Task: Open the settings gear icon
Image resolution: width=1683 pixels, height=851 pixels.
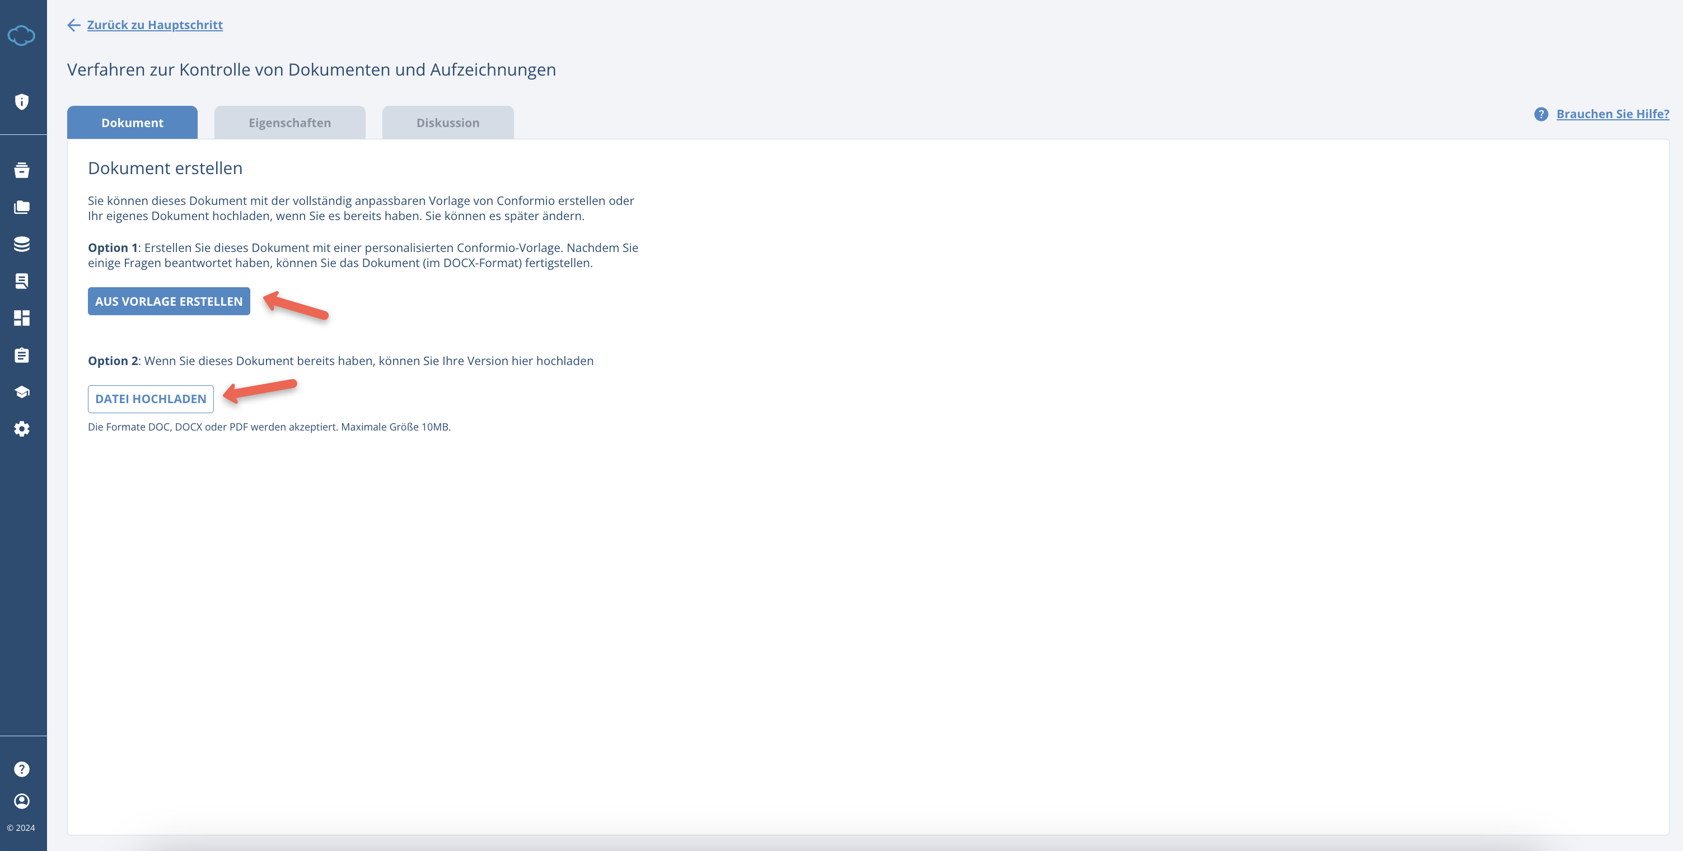Action: pos(22,429)
